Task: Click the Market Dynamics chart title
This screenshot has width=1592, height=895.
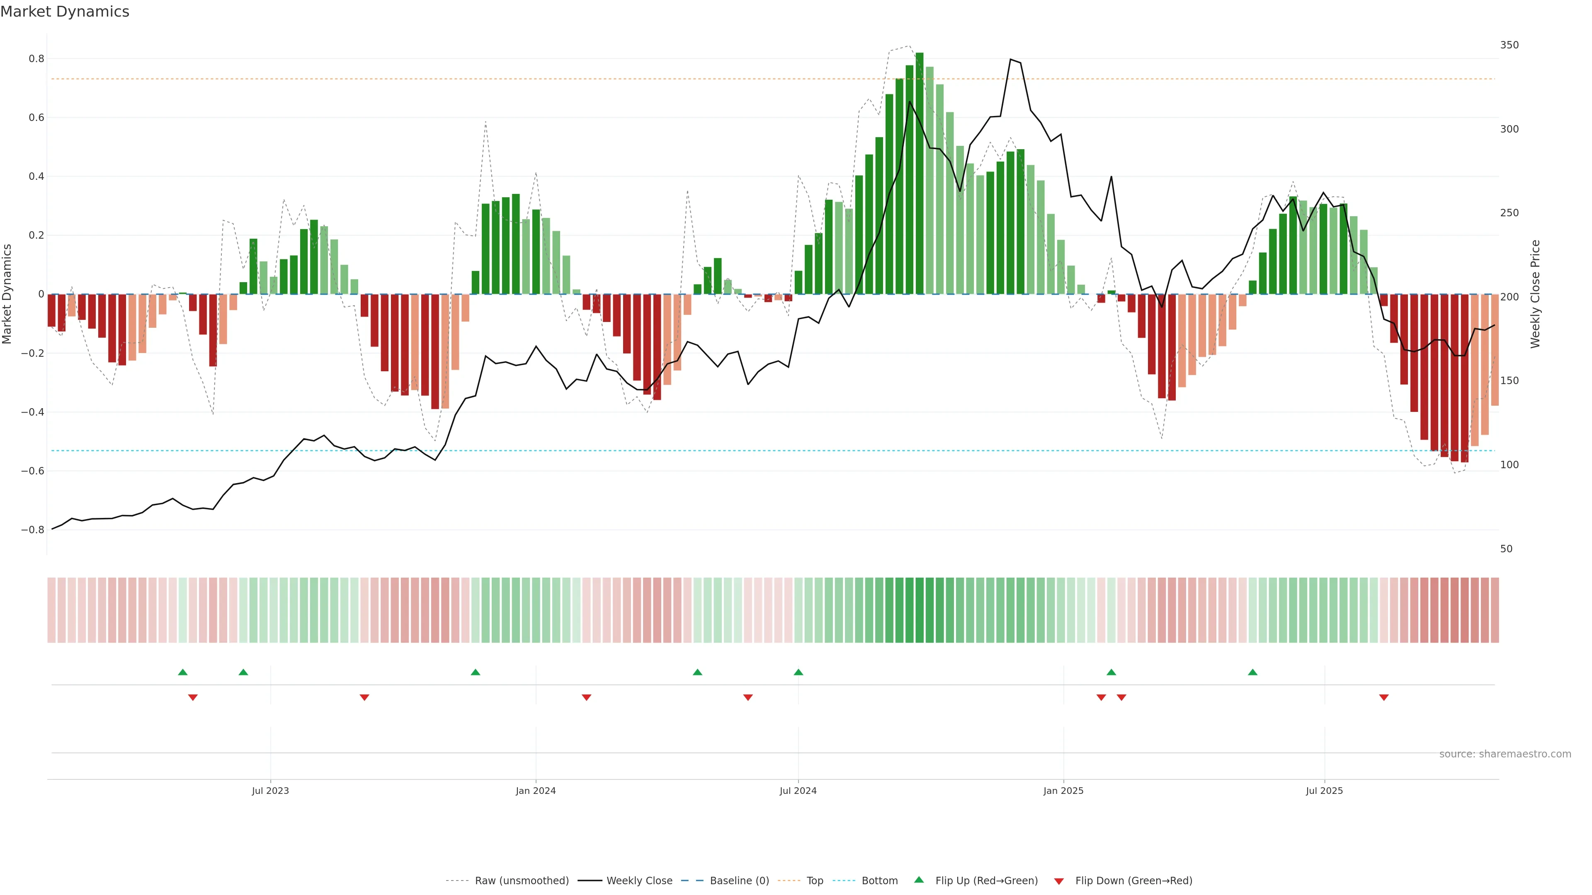Action: 65,12
